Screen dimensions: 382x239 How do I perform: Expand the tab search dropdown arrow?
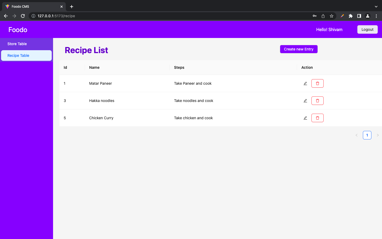(x=376, y=7)
